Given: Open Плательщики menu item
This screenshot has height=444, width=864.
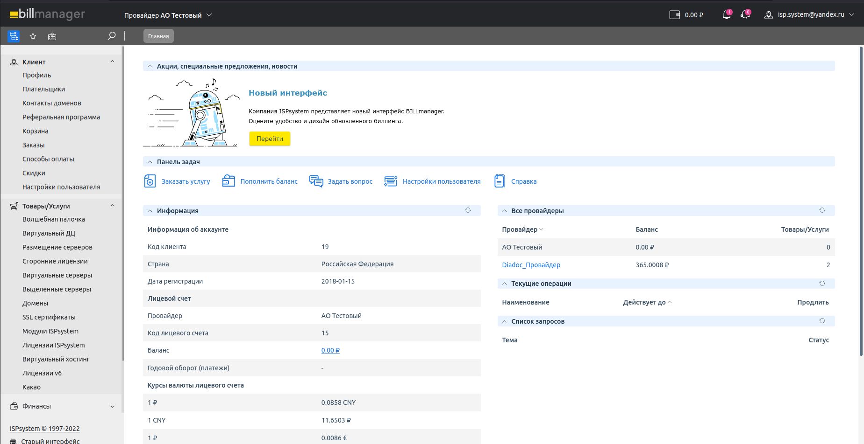Looking at the screenshot, I should [44, 89].
